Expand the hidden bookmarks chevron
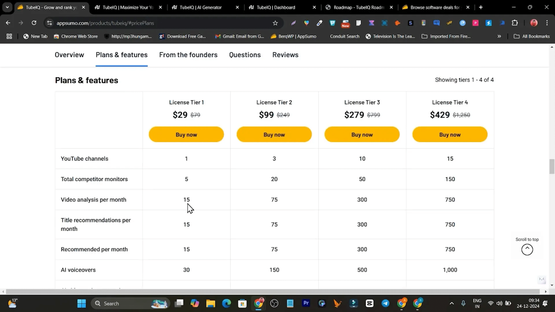The height and width of the screenshot is (312, 555). pos(499,36)
